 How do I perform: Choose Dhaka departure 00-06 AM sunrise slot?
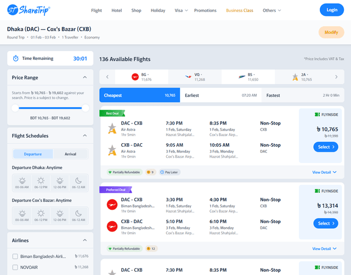point(22,183)
